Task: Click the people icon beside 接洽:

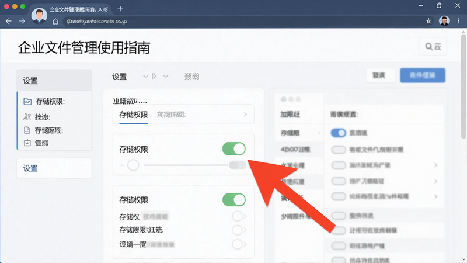Action: pyautogui.click(x=27, y=116)
